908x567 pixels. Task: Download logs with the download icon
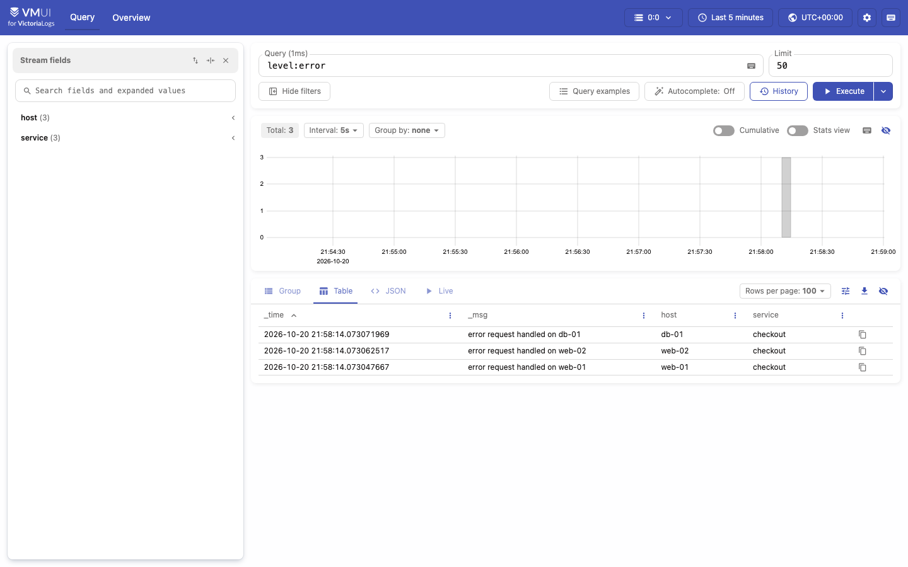[864, 291]
